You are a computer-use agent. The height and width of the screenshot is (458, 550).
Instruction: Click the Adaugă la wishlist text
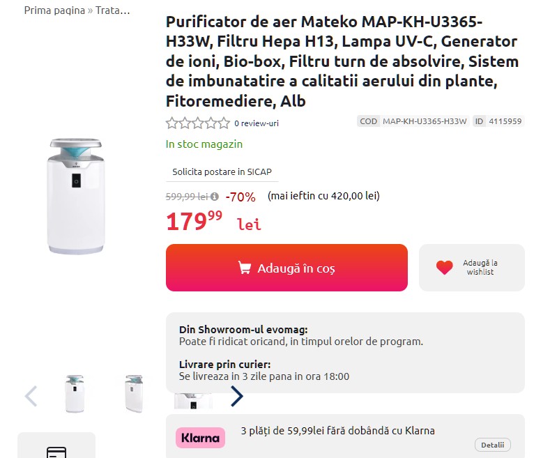pyautogui.click(x=480, y=268)
